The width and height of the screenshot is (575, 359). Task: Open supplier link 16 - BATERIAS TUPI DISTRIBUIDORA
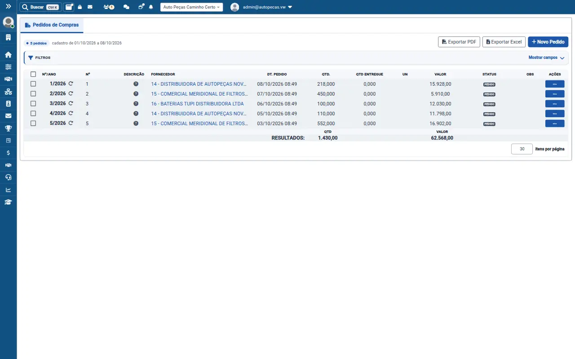pos(197,104)
